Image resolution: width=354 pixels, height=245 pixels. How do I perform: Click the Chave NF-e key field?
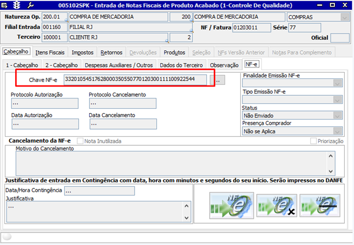pyautogui.click(x=135, y=79)
